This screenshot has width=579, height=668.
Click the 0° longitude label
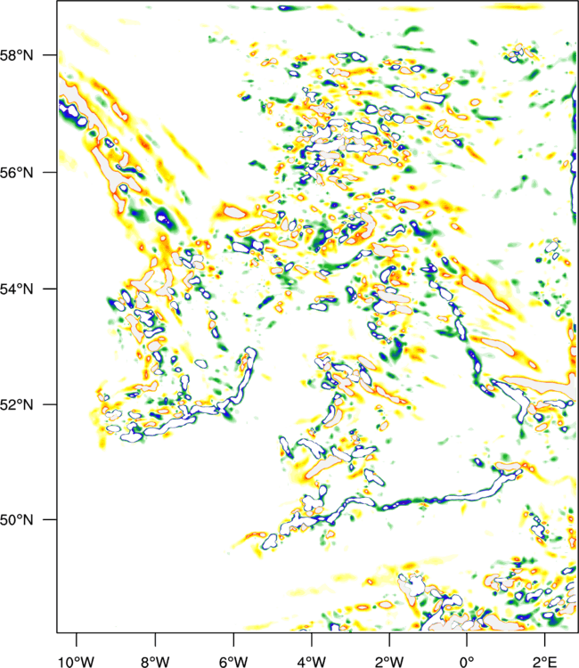coord(467,662)
